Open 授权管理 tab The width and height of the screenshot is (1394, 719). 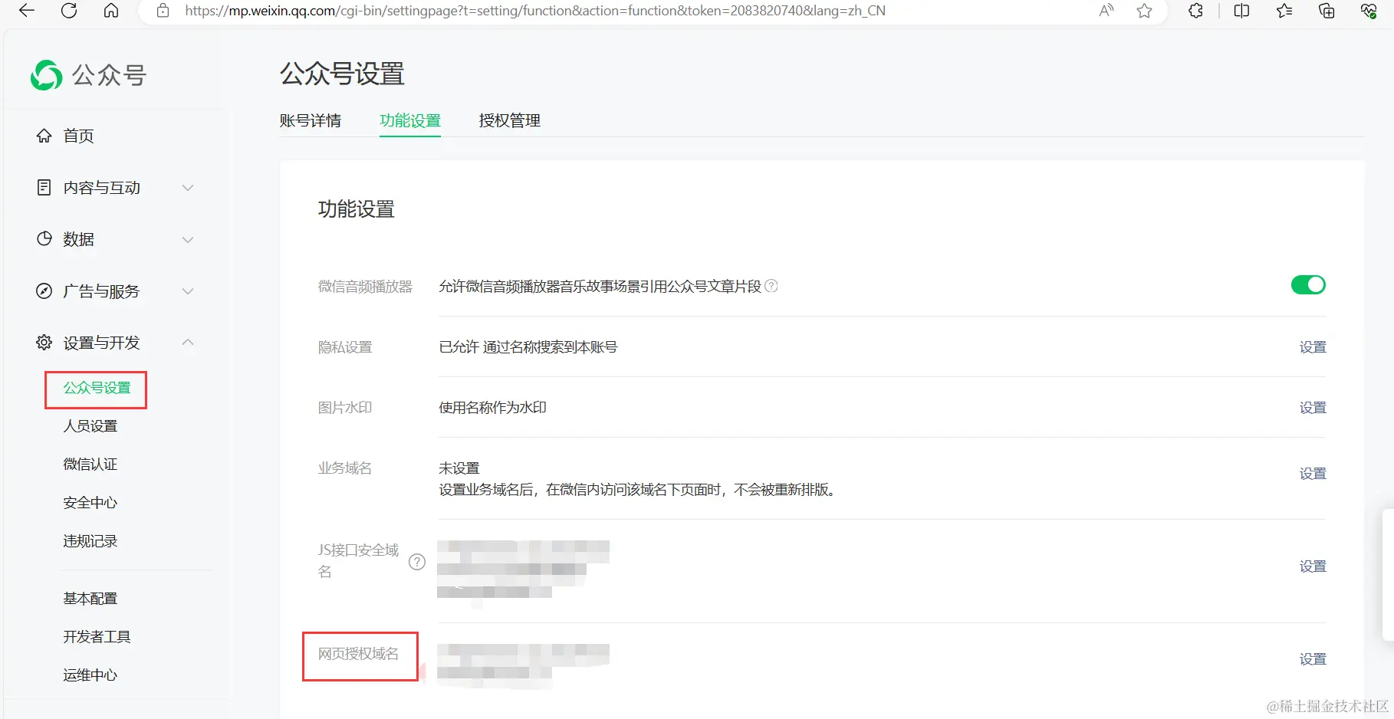[x=510, y=120]
